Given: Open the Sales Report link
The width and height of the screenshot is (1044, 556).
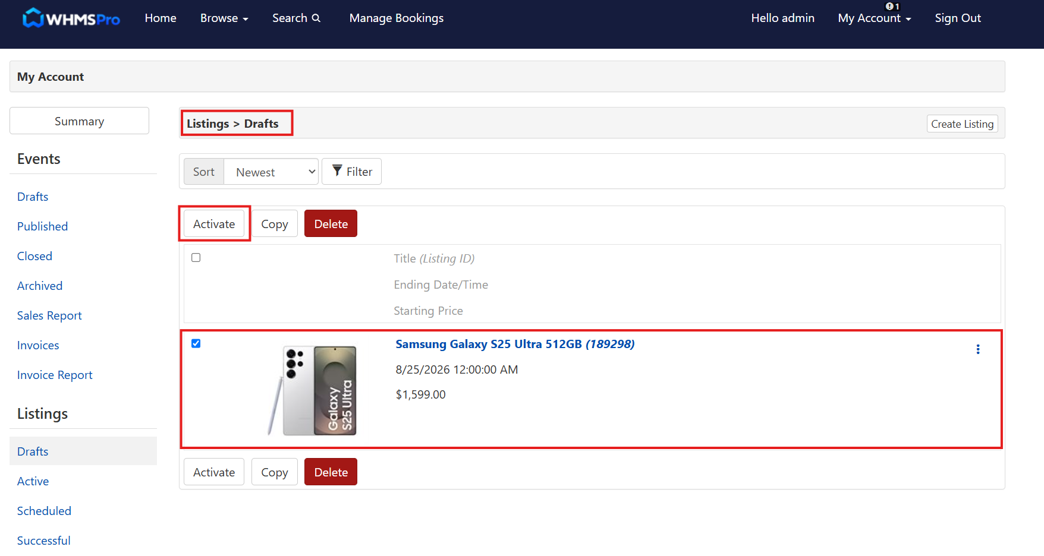Looking at the screenshot, I should [x=49, y=315].
